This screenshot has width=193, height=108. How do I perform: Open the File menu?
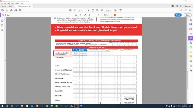click(x=2, y=3)
